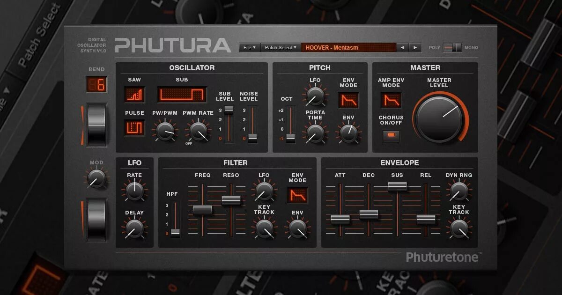Click the Filter LFO knob

tap(264, 191)
